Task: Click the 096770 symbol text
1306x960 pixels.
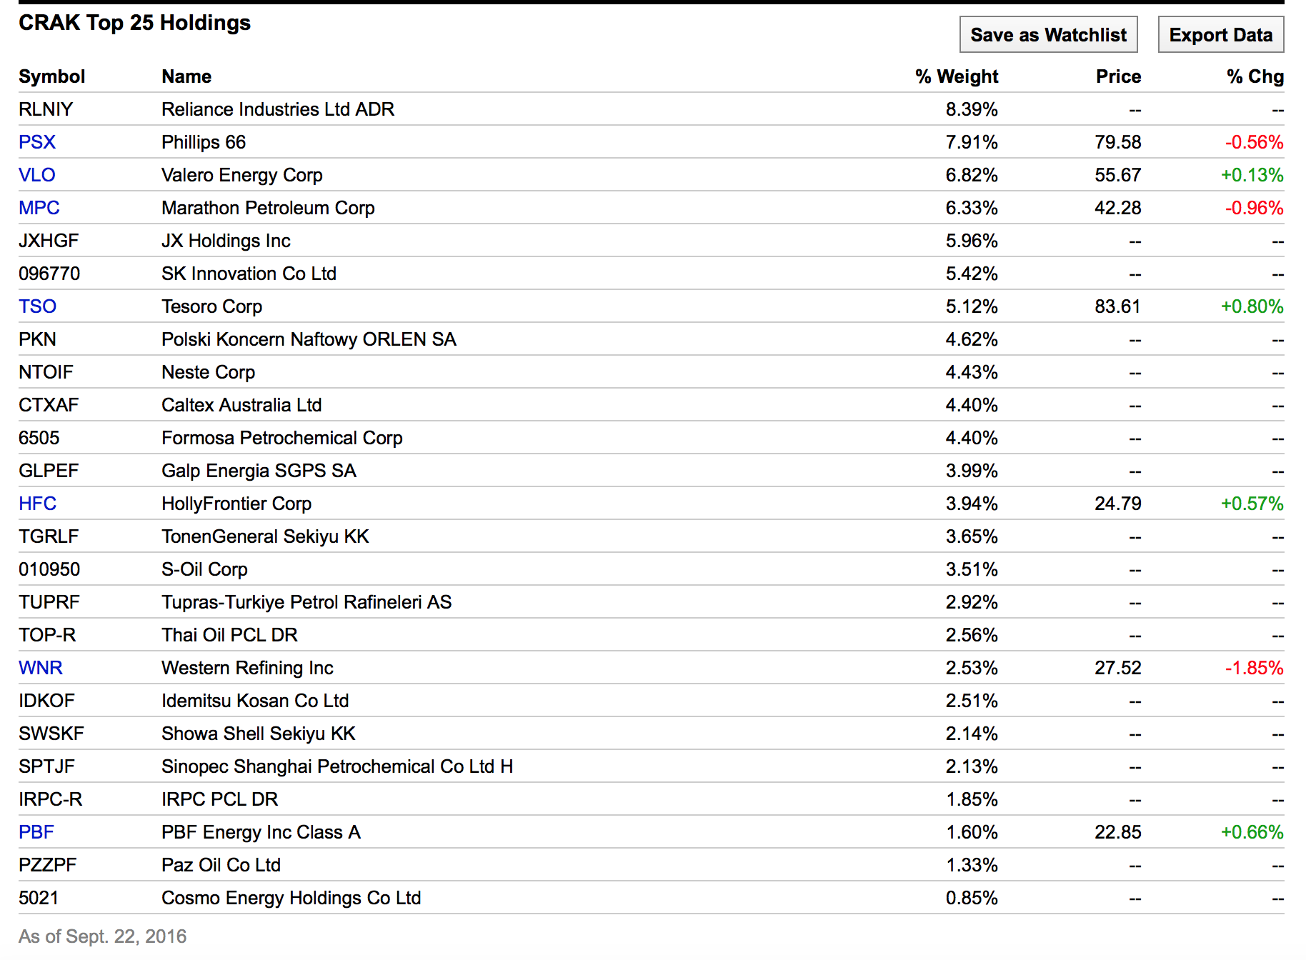Action: (49, 274)
